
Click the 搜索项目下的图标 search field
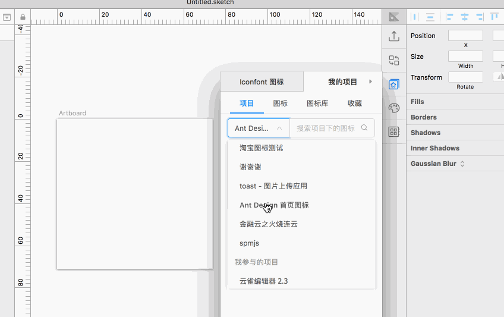point(332,128)
